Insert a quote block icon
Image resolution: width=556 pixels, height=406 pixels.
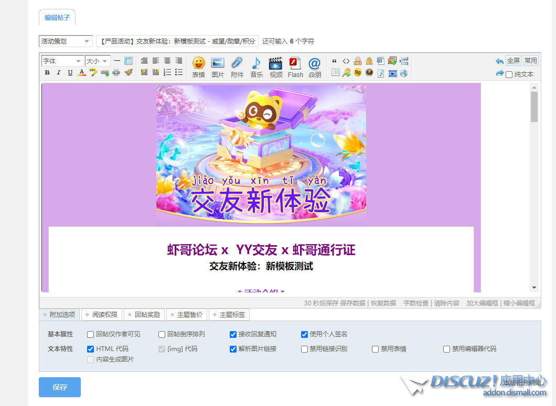tap(335, 60)
